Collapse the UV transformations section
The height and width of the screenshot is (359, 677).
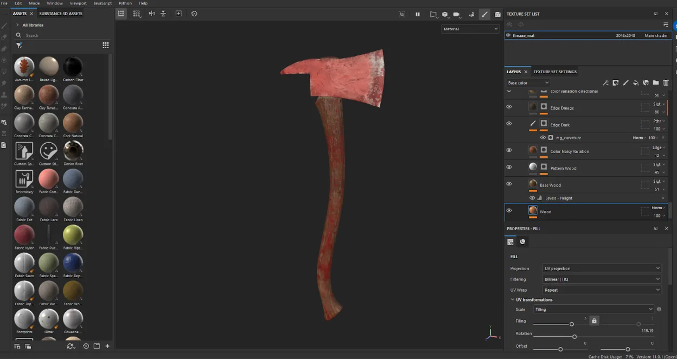tap(513, 300)
